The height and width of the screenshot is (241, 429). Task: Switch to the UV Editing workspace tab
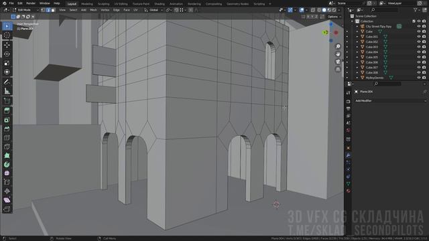(x=121, y=4)
